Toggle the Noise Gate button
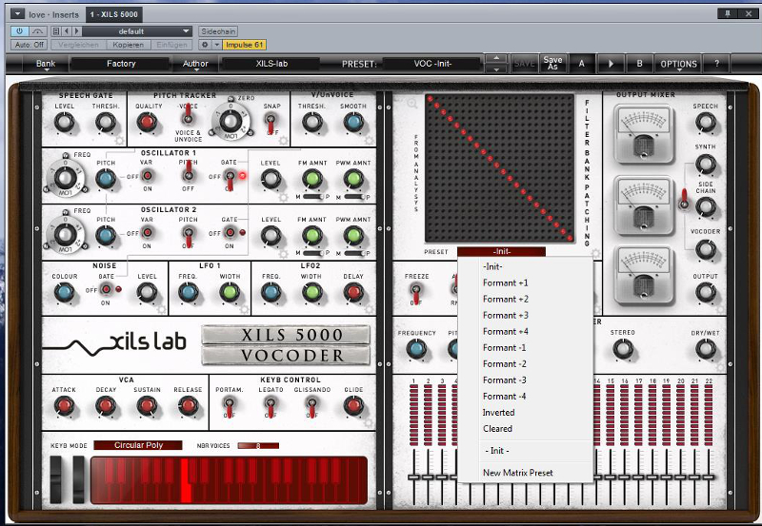Screen dimensions: 762x526 pos(106,289)
